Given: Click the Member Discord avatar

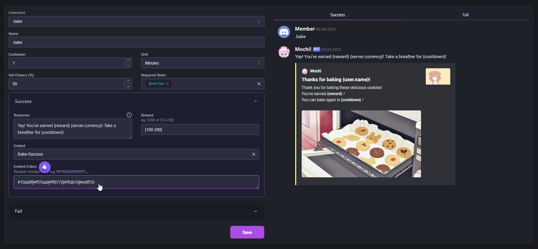Looking at the screenshot, I should tap(284, 32).
